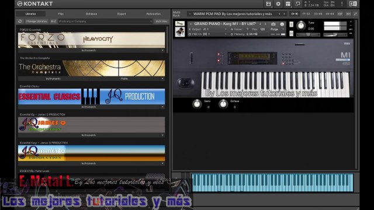Open instrument edit wrench icon
The image size is (374, 210).
180,23
